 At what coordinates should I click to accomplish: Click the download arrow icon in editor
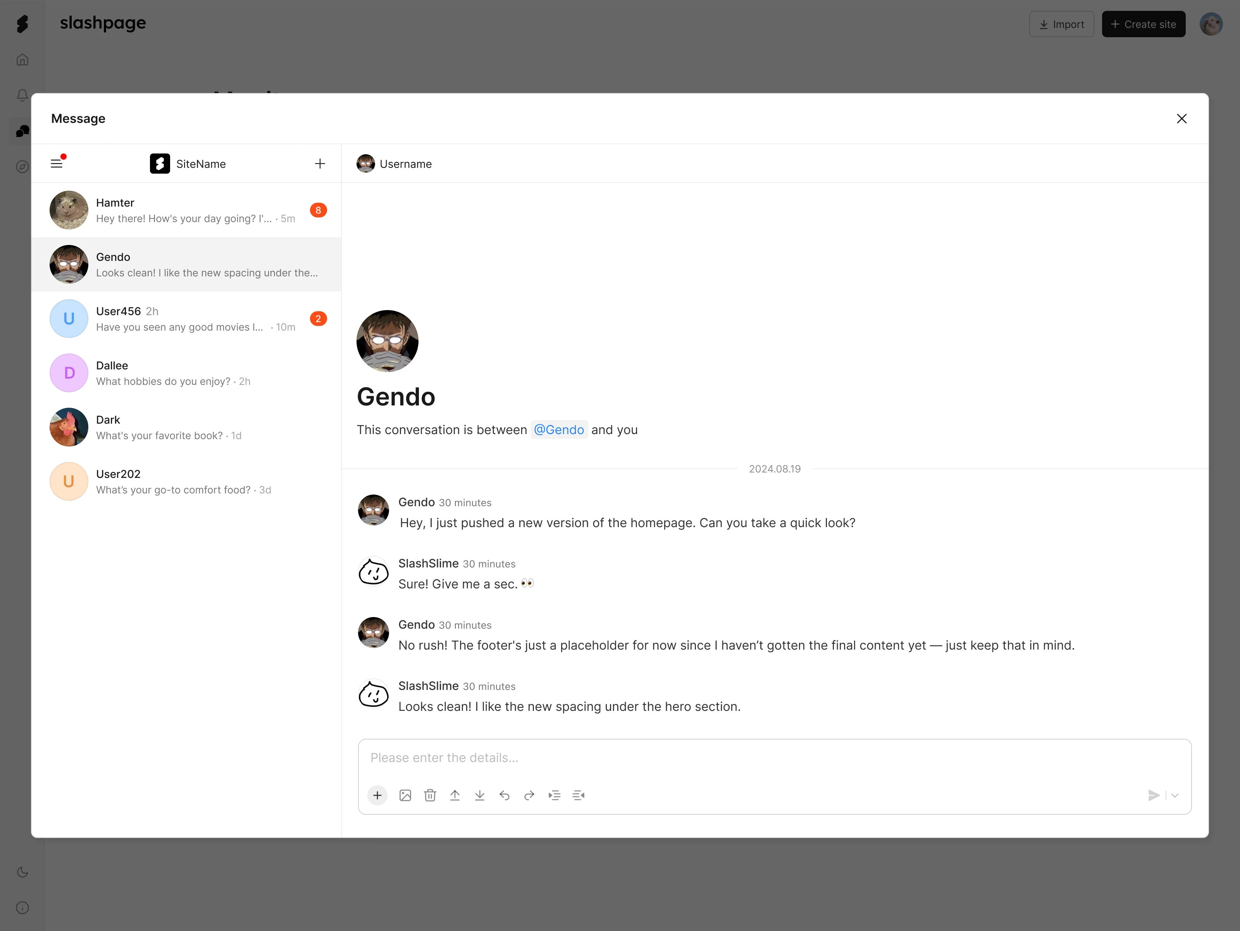[x=480, y=795]
